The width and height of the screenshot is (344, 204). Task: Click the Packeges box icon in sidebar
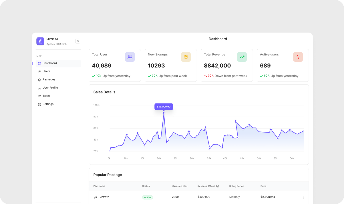[39, 80]
